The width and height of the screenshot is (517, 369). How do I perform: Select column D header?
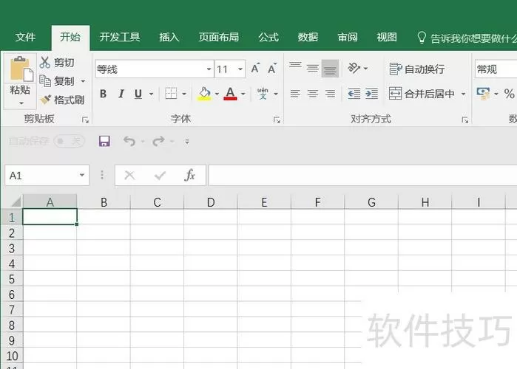(x=211, y=202)
